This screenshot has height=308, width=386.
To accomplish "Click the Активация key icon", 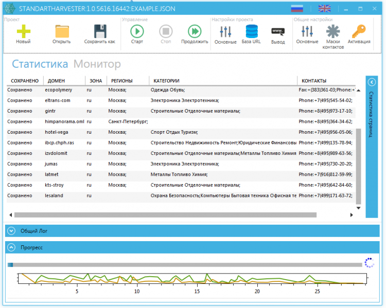I will point(359,31).
